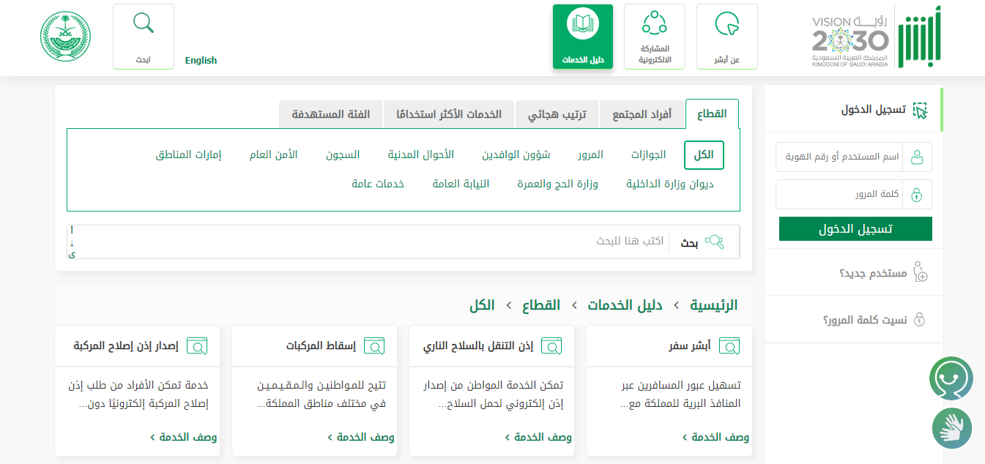Viewport: 985px width, 464px height.
Task: Select the Passports (الجوازات) sector filter
Action: point(648,154)
